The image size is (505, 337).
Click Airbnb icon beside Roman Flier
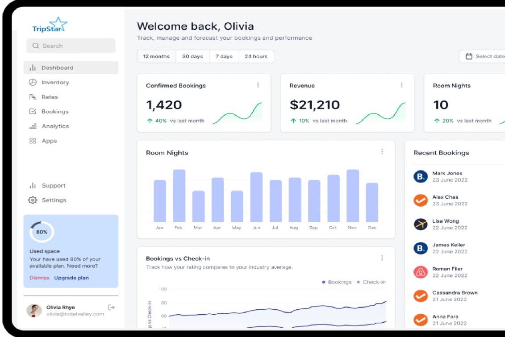pos(421,272)
